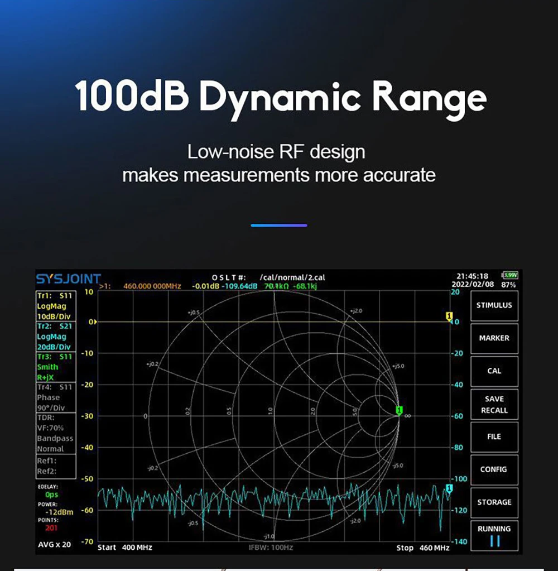Click the 2022/02/08 date
558x571 pixels.
[473, 285]
